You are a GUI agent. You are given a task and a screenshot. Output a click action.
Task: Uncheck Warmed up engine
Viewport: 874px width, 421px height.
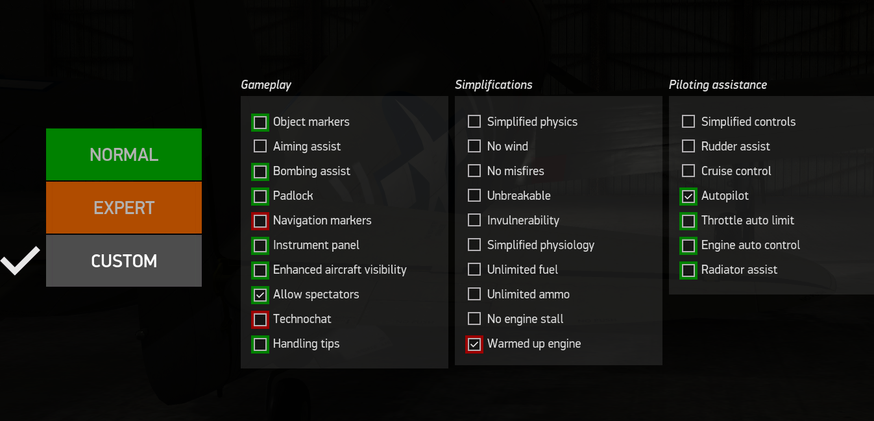click(x=474, y=344)
